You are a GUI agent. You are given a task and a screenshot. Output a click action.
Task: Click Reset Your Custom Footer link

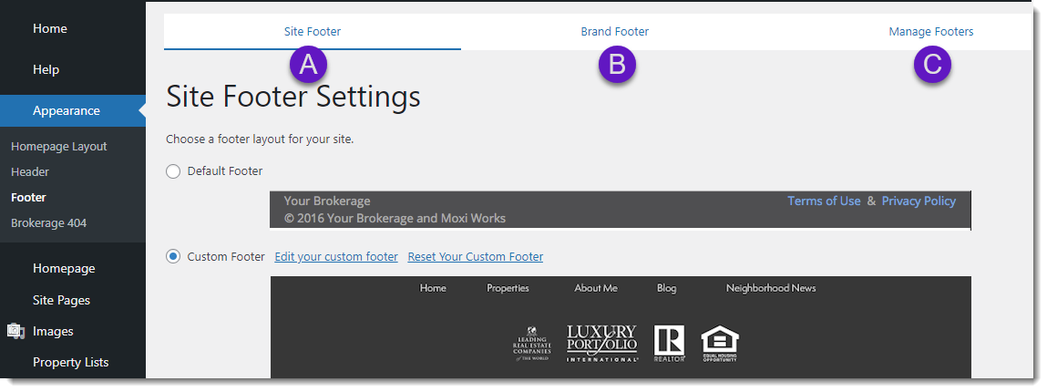475,257
